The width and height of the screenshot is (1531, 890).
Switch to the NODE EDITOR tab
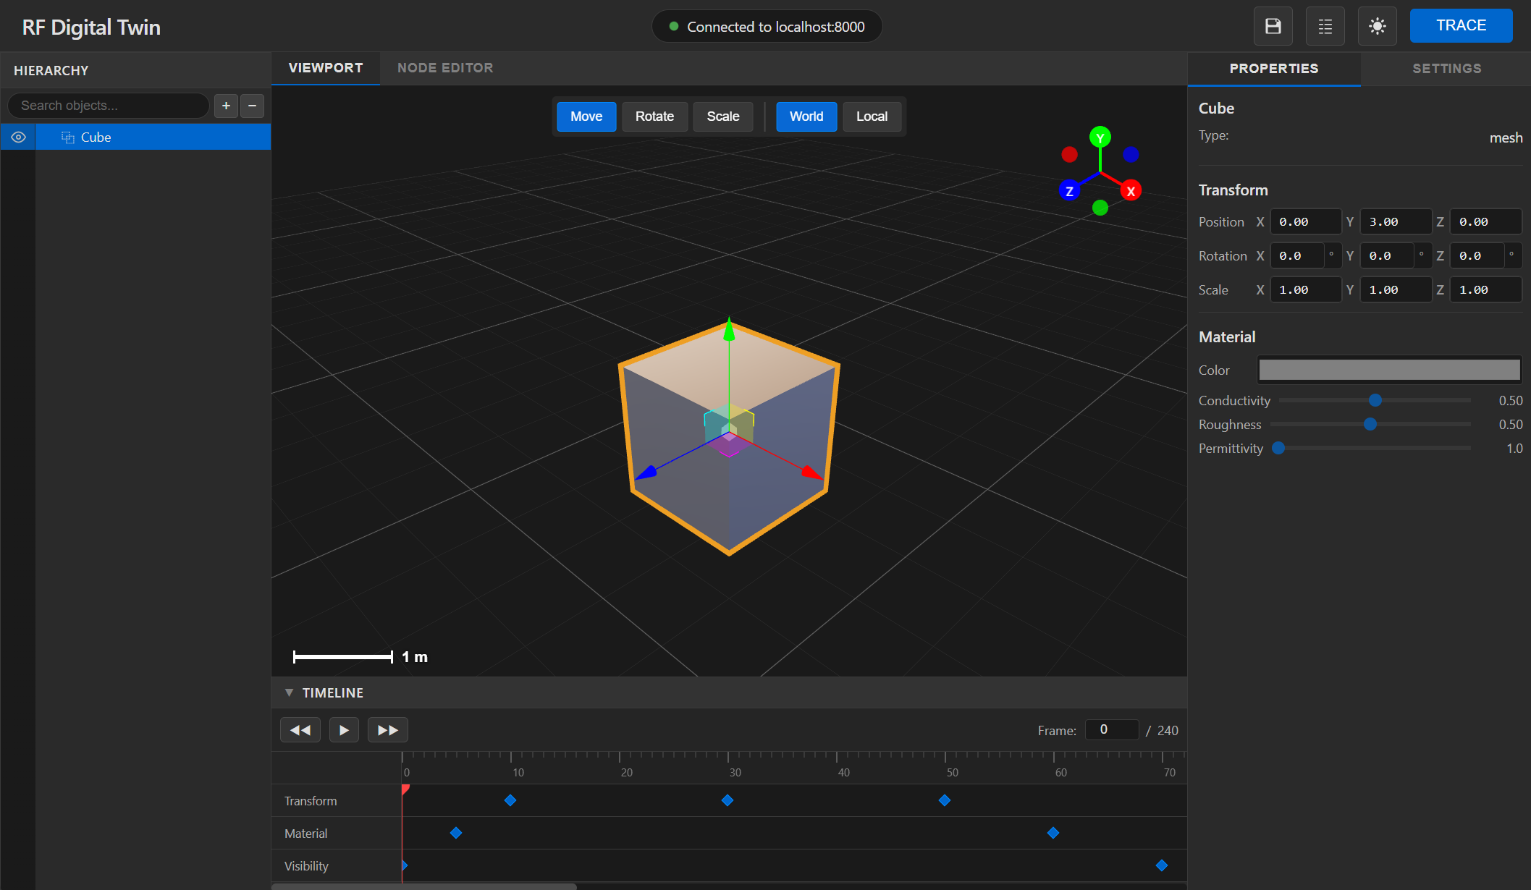444,67
